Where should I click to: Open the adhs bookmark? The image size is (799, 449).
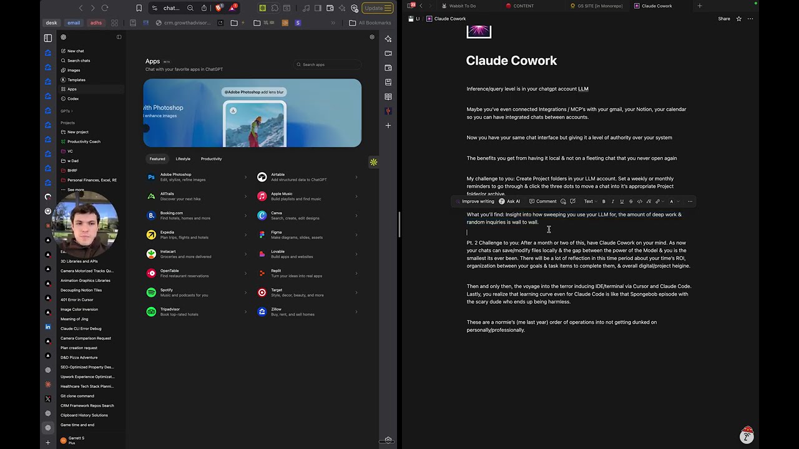[96, 23]
